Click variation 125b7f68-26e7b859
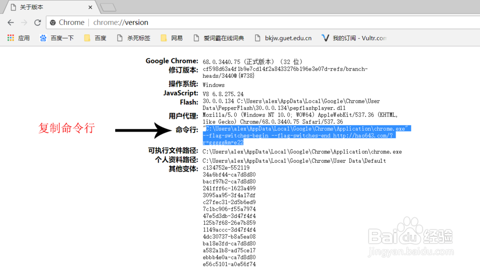480x268 pixels. point(229,223)
